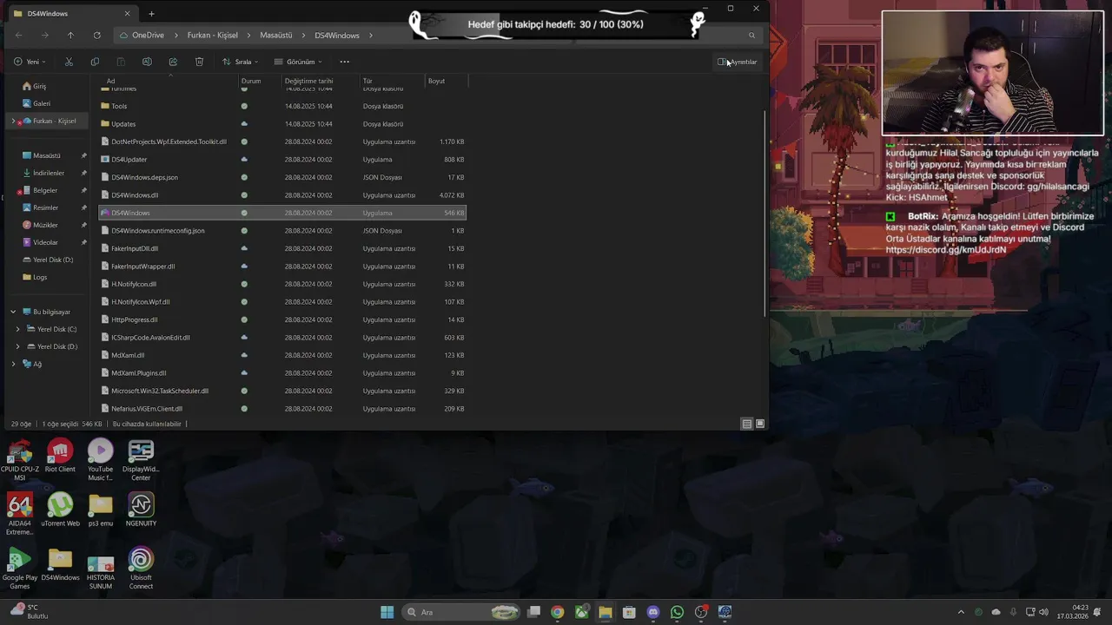Screen dimensions: 1112x625
Task: Open Google Play Games desktop icon
Action: click(x=19, y=568)
